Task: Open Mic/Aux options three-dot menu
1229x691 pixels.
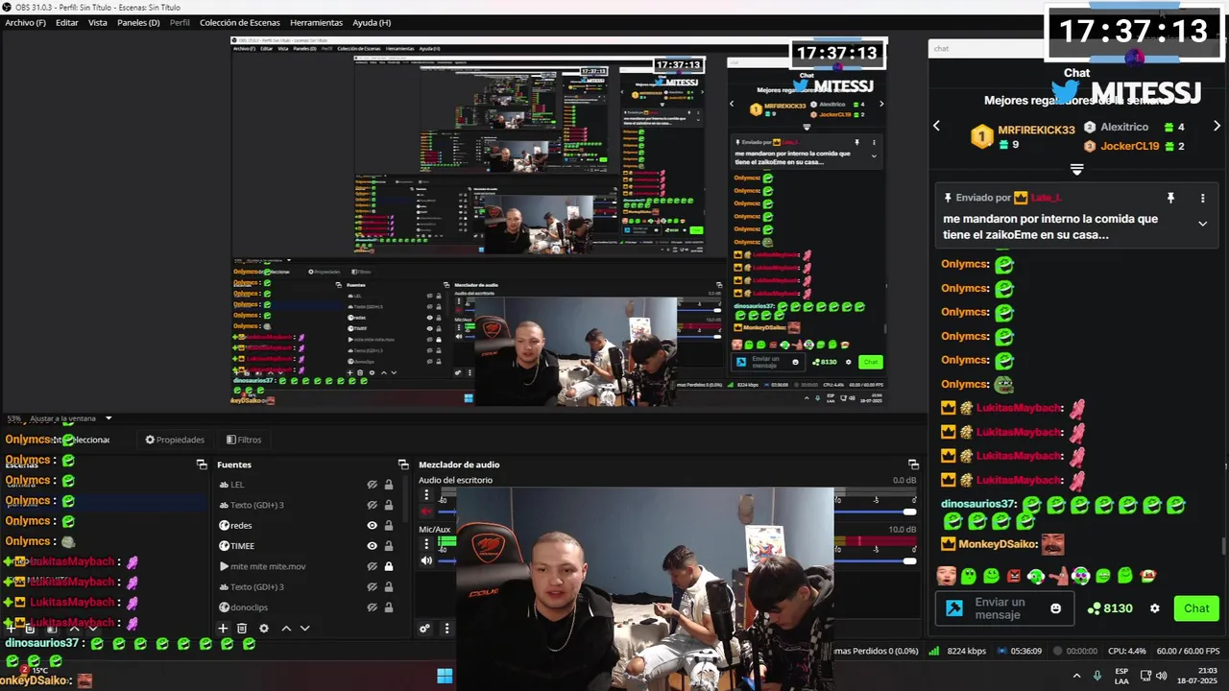Action: click(426, 545)
